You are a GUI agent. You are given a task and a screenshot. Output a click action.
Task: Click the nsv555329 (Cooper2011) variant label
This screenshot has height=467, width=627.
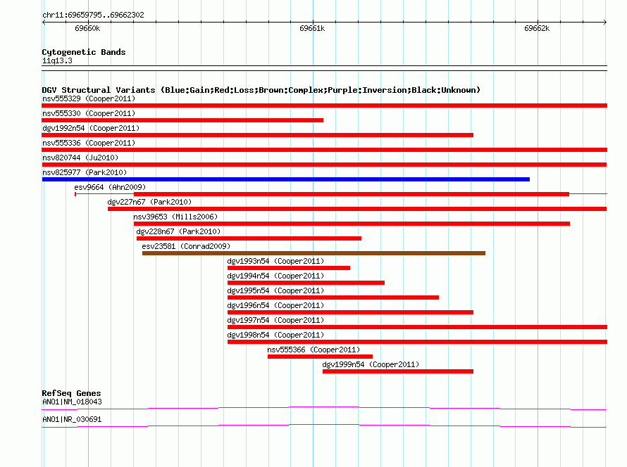click(x=89, y=98)
